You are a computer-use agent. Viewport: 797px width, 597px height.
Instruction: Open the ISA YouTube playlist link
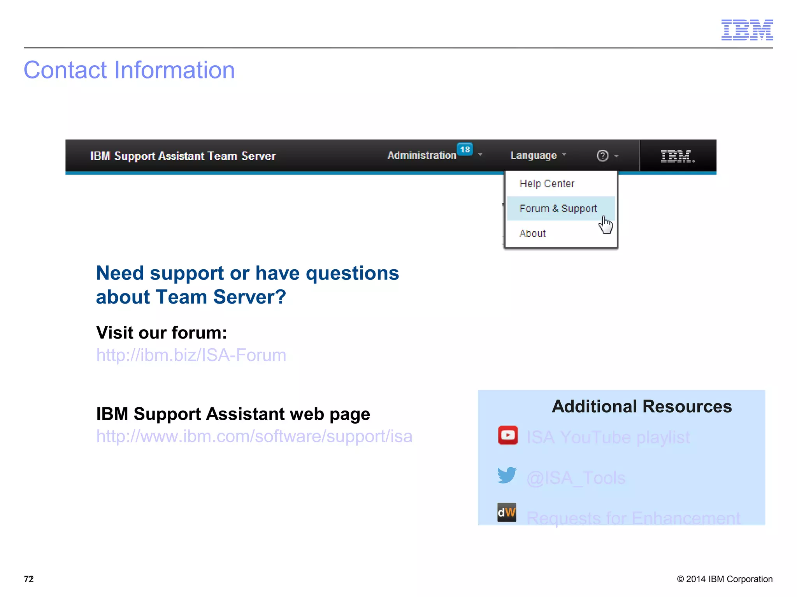tap(608, 437)
